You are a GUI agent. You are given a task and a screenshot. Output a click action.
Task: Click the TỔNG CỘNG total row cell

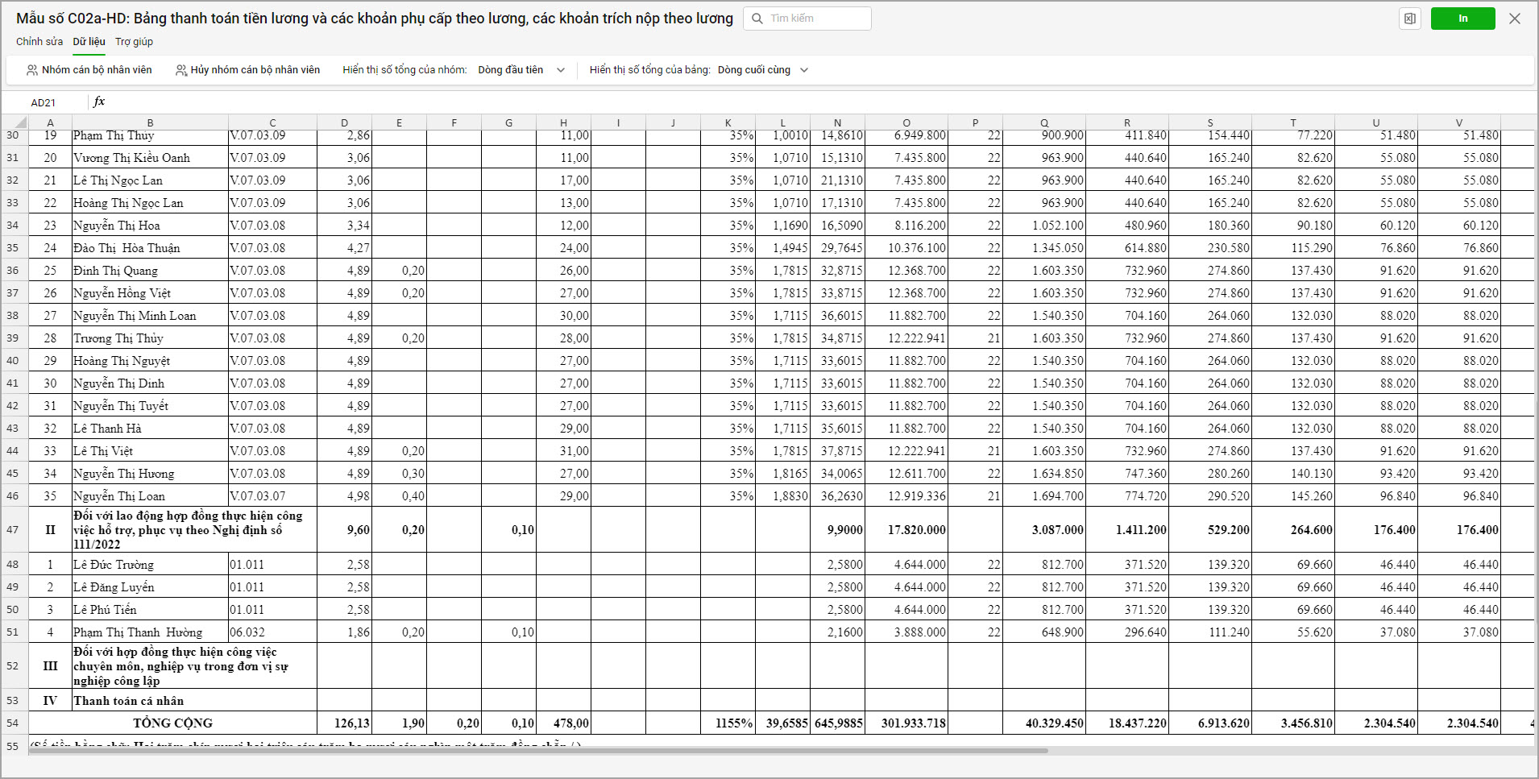(x=172, y=723)
